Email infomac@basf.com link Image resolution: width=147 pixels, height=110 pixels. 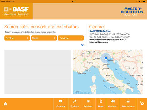pos(99,42)
